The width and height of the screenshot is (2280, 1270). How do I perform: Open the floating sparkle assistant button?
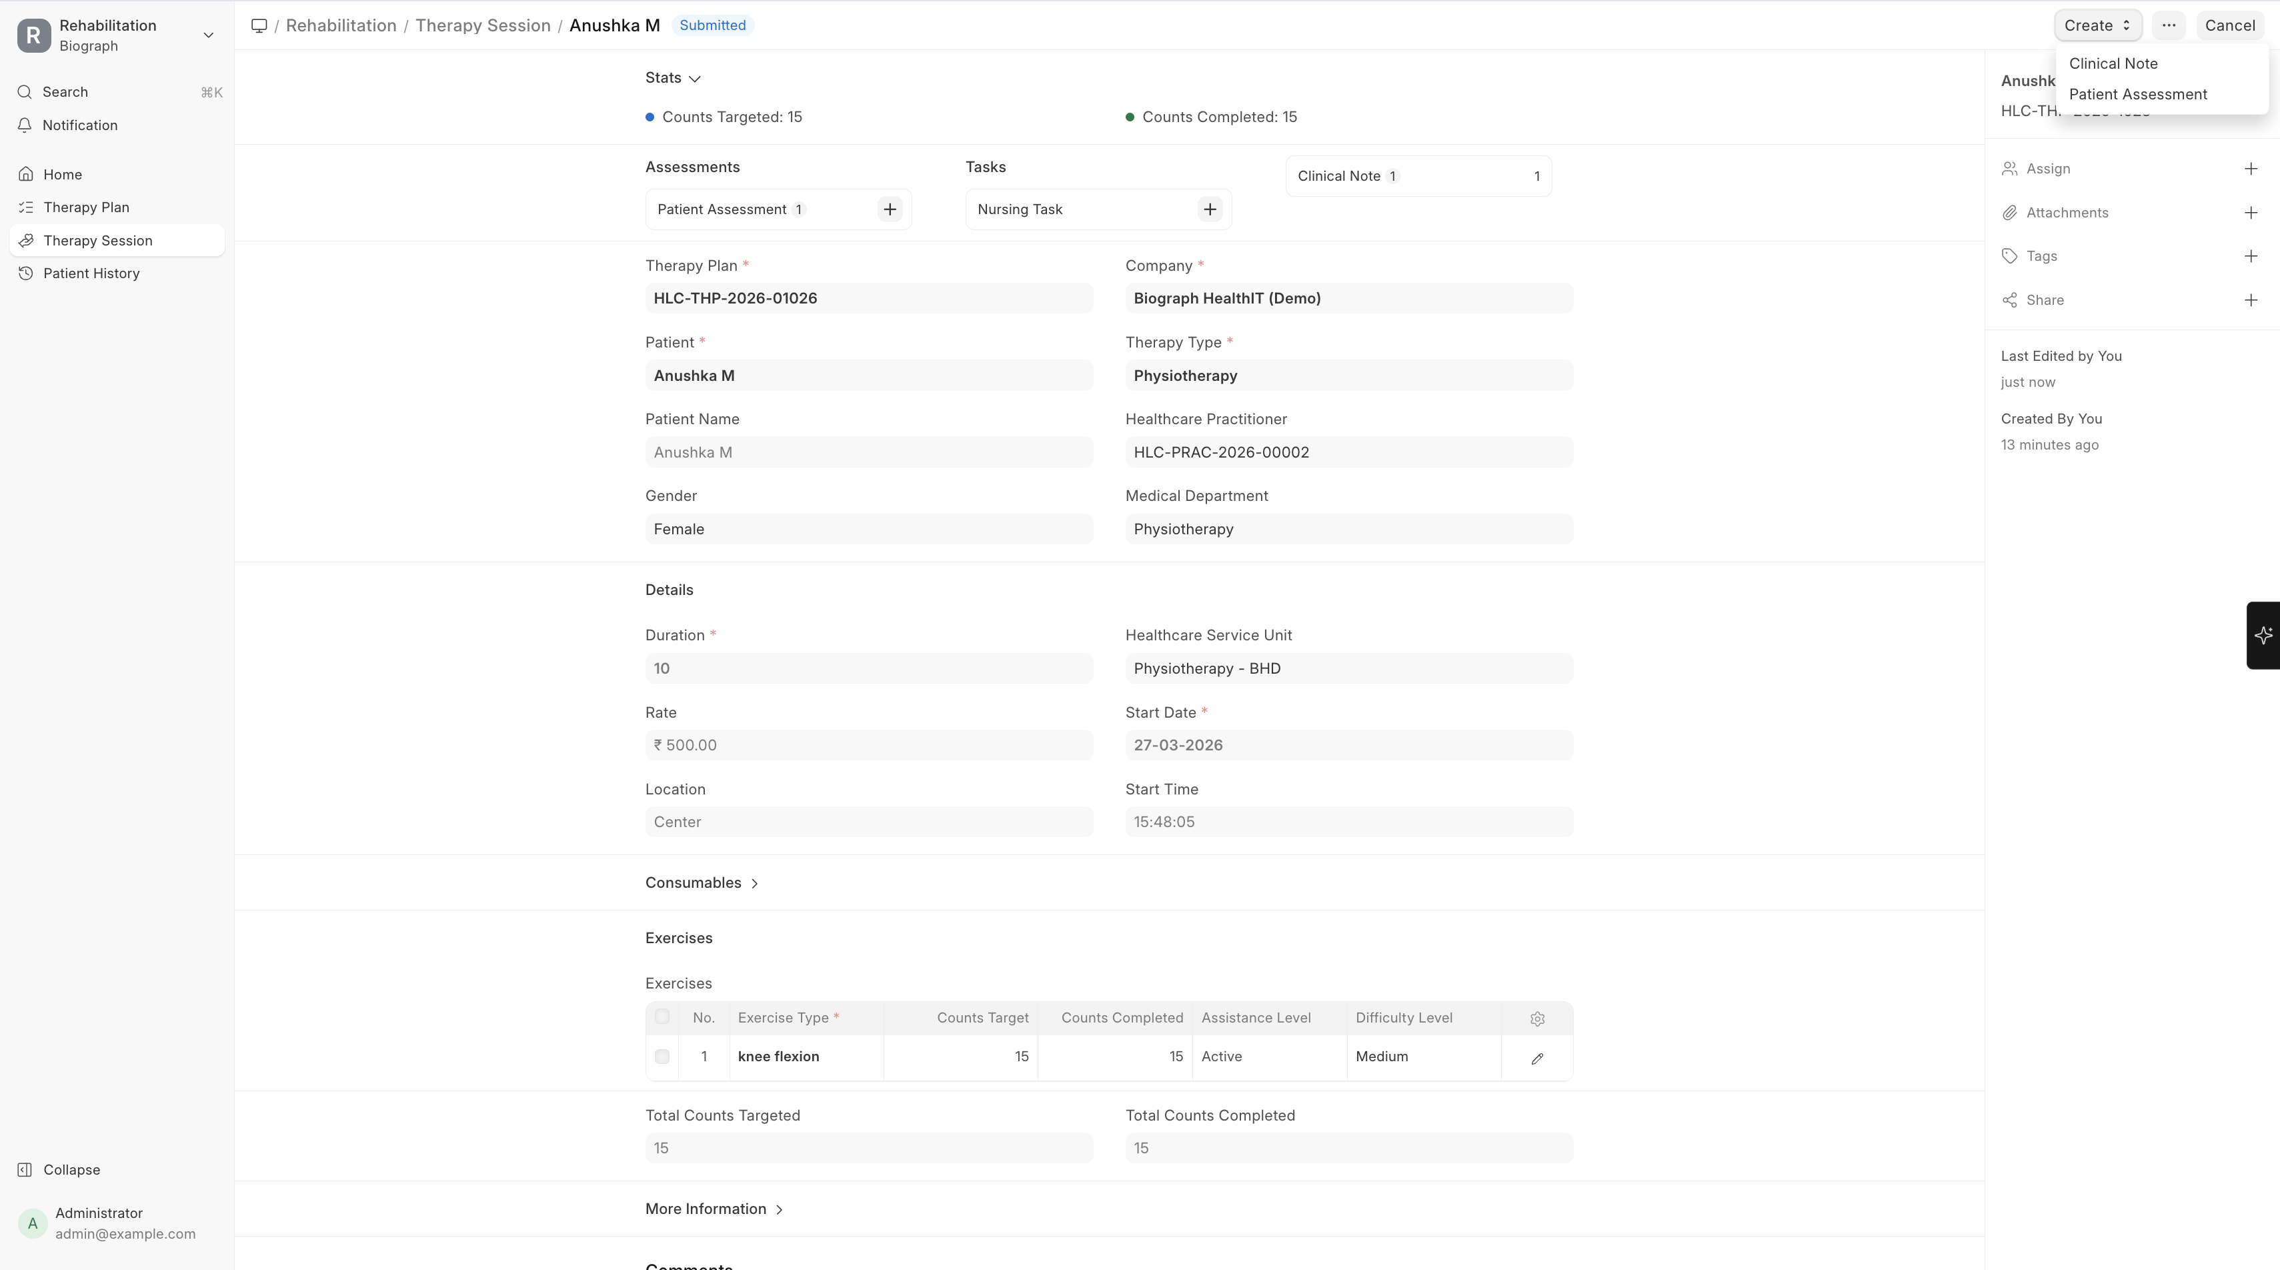2263,636
